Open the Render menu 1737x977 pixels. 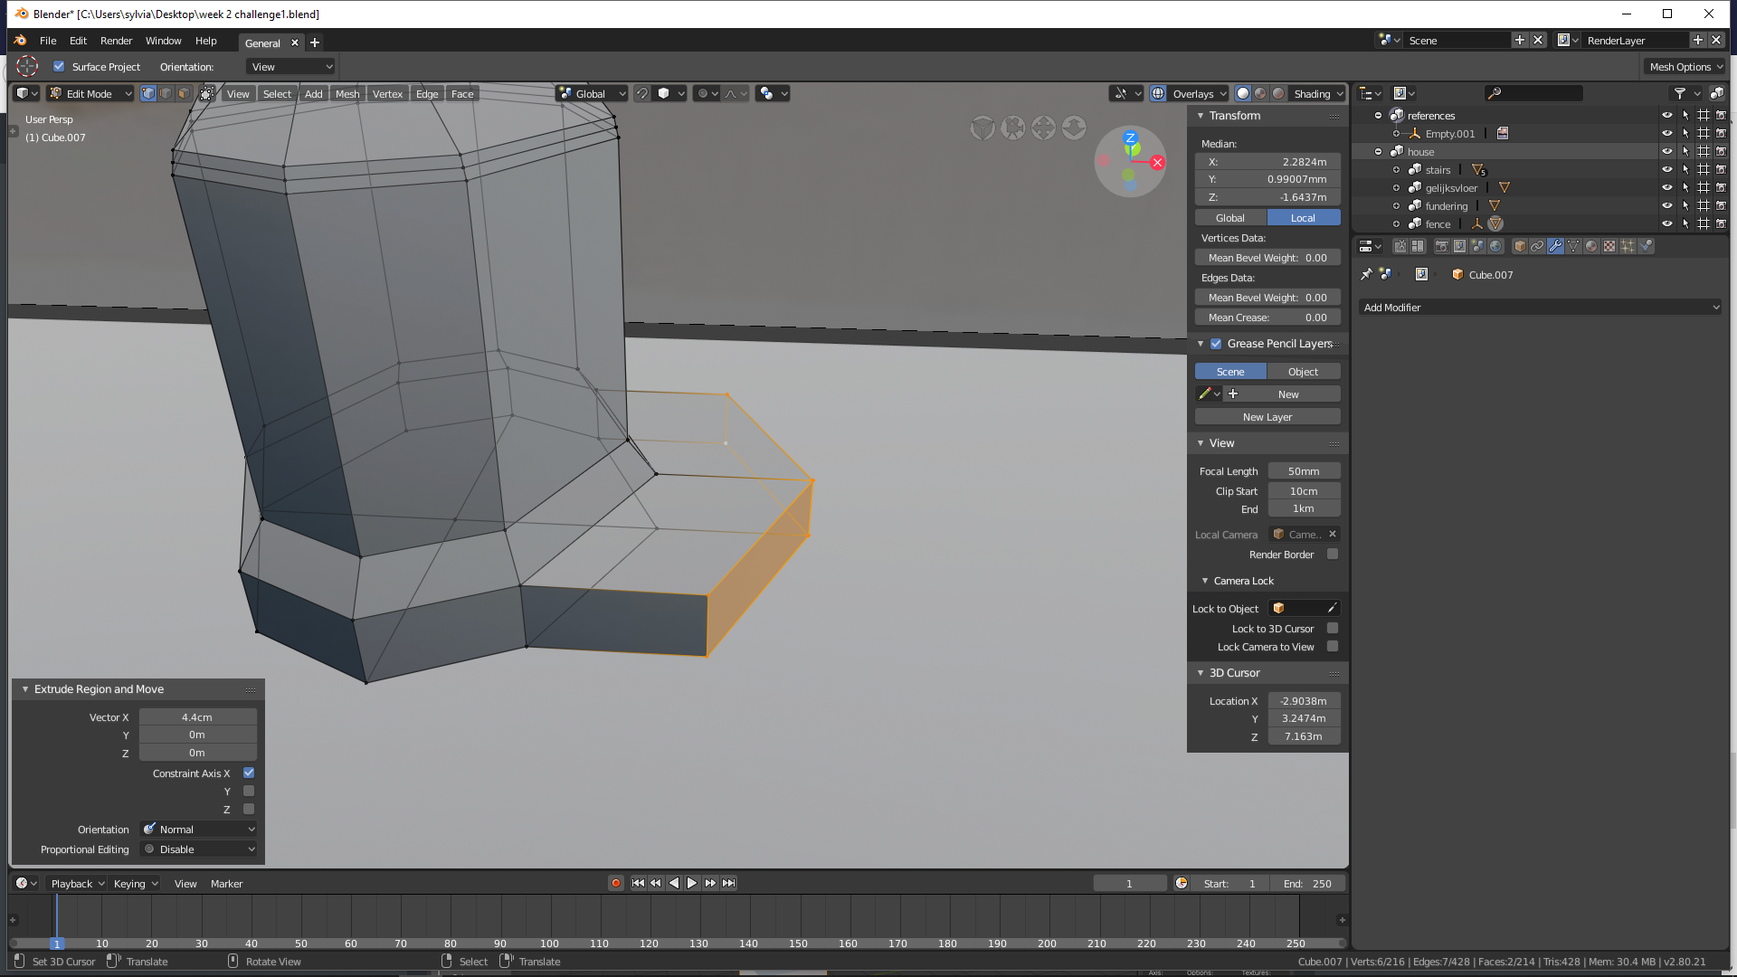116,41
